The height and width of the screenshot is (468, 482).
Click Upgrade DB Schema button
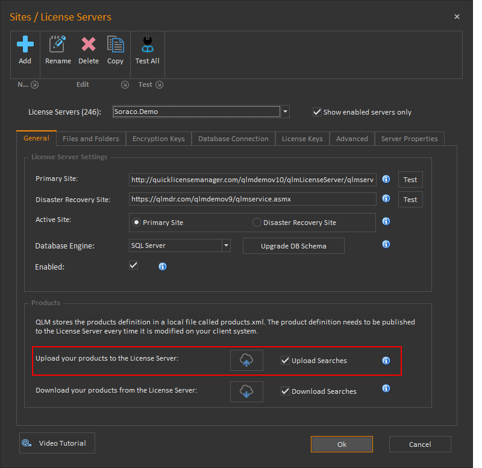[x=293, y=246]
